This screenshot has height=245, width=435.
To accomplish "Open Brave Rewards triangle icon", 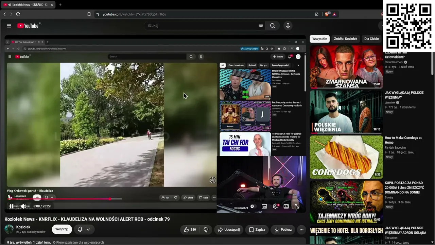I will [x=334, y=14].
